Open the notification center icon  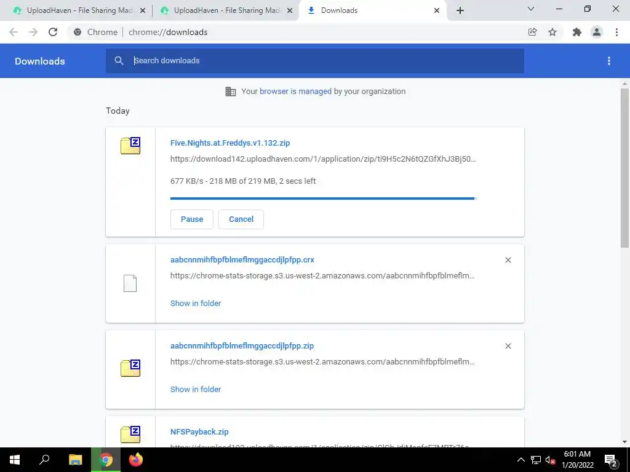(611, 460)
